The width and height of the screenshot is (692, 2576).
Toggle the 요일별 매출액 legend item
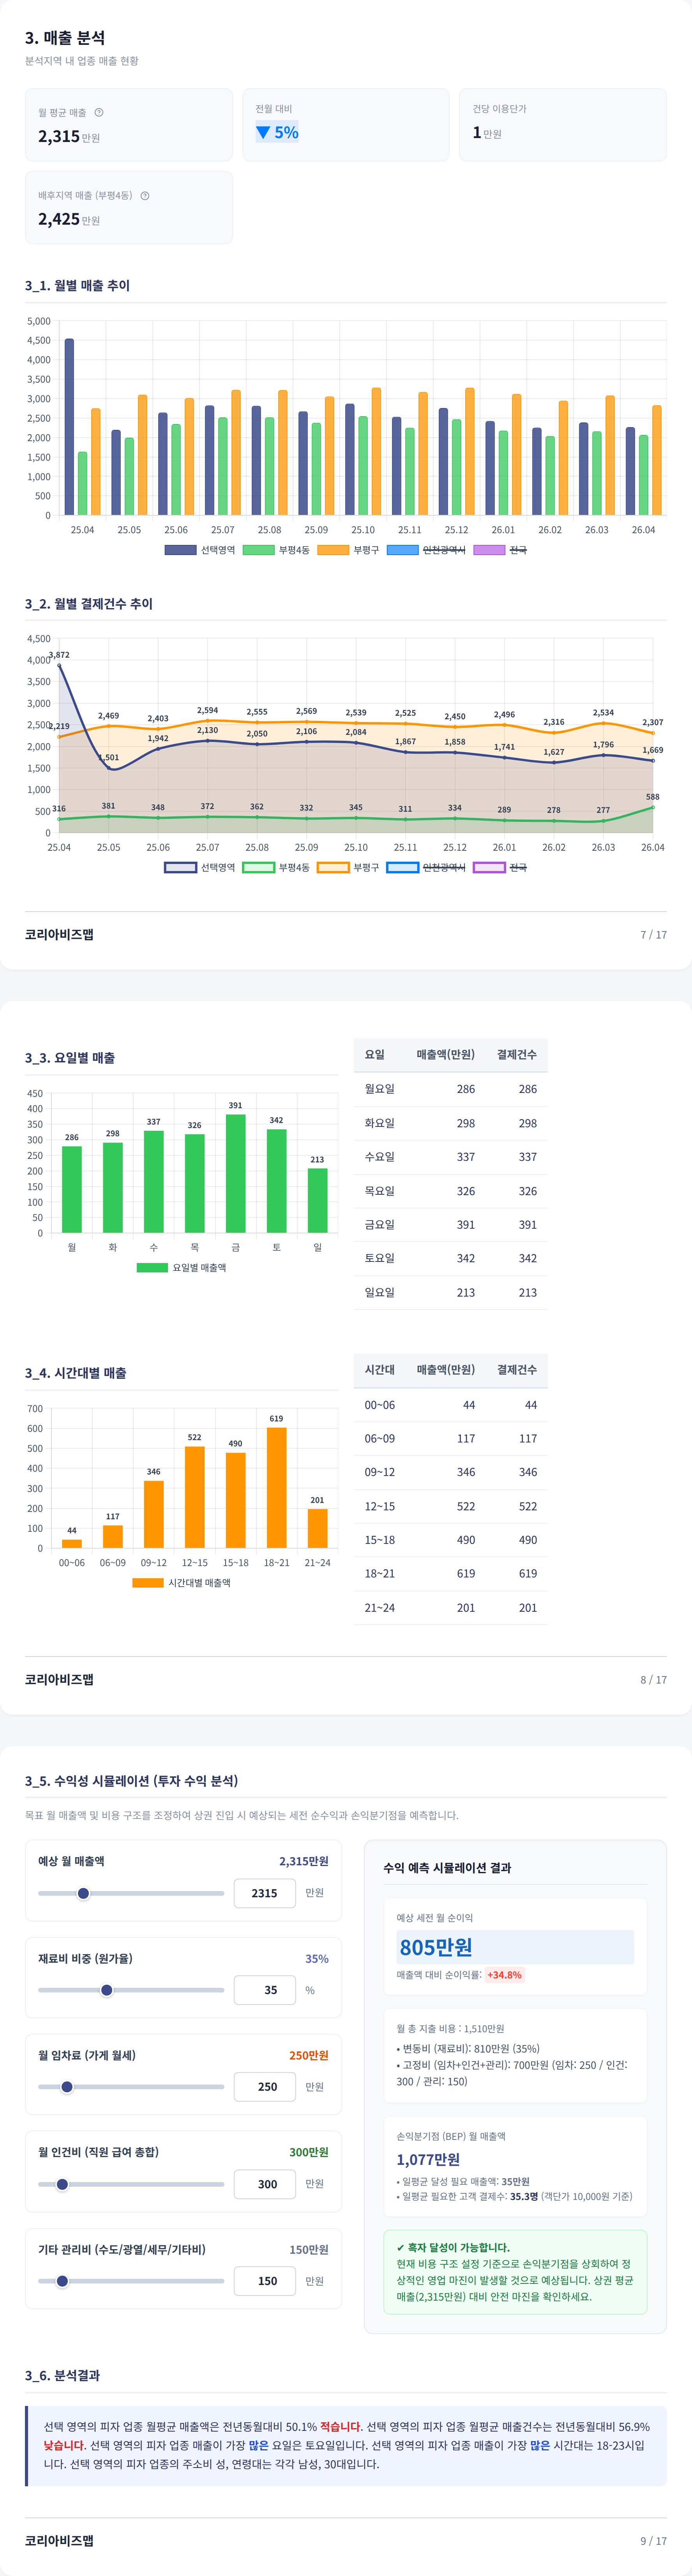coord(182,1267)
